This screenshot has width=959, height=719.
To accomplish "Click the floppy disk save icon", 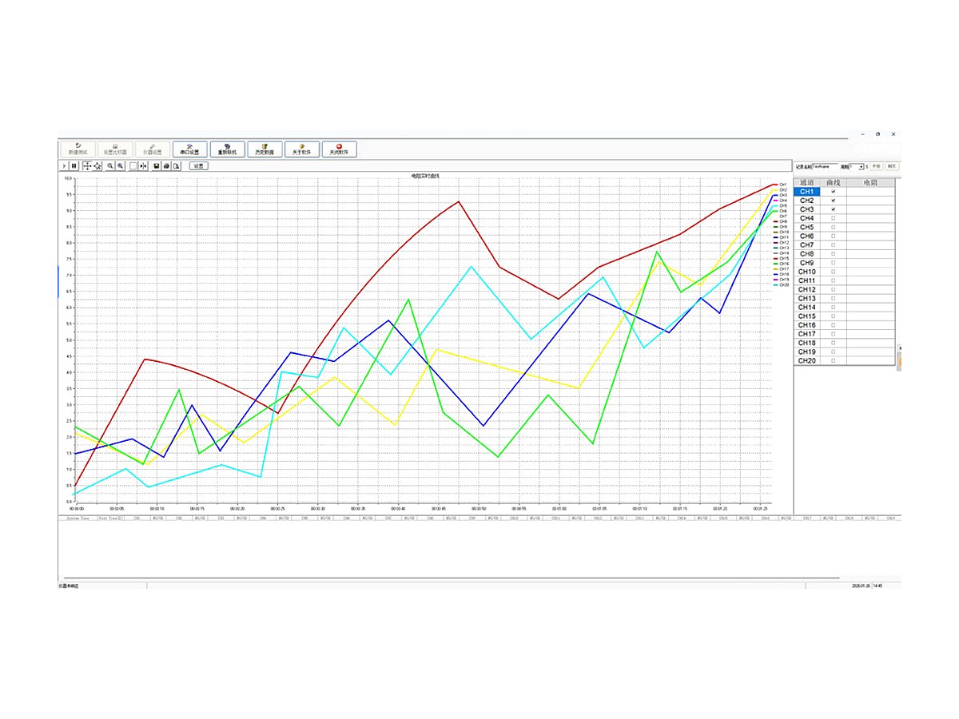I will (157, 166).
